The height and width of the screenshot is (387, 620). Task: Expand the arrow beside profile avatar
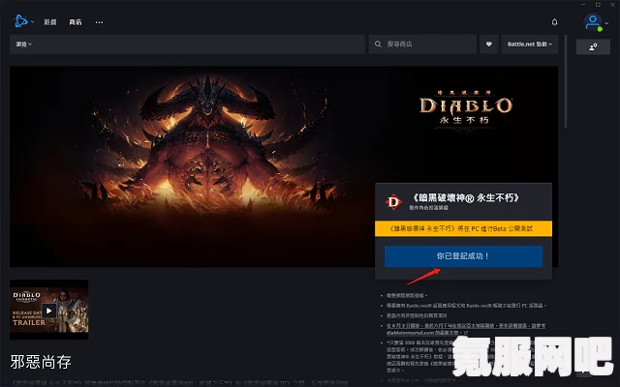[x=606, y=23]
